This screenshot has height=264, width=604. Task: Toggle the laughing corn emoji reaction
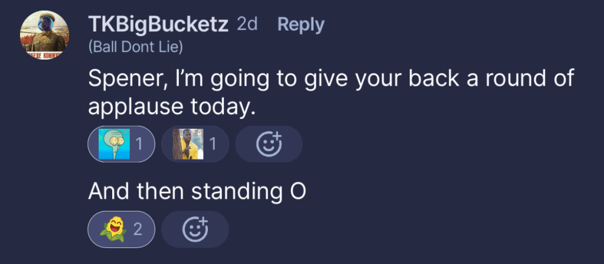click(x=121, y=229)
